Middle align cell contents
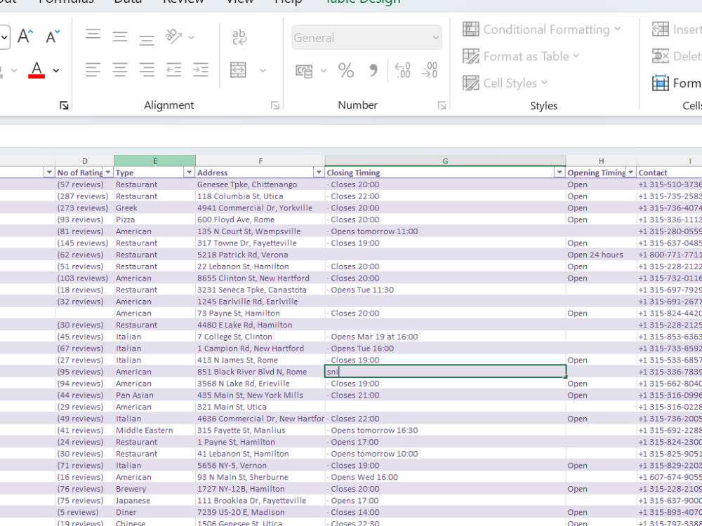The width and height of the screenshot is (702, 526). (x=119, y=37)
